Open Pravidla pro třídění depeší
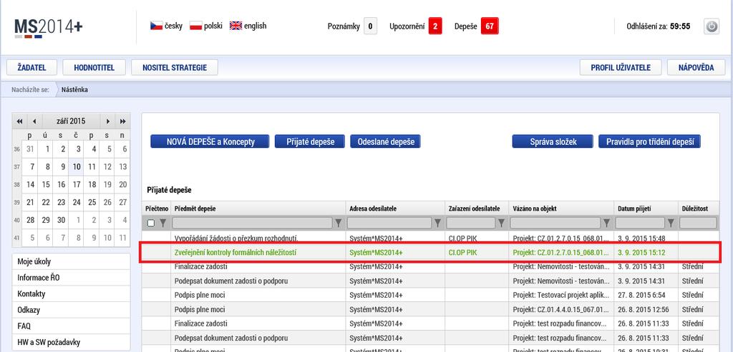This screenshot has width=733, height=352. 649,142
